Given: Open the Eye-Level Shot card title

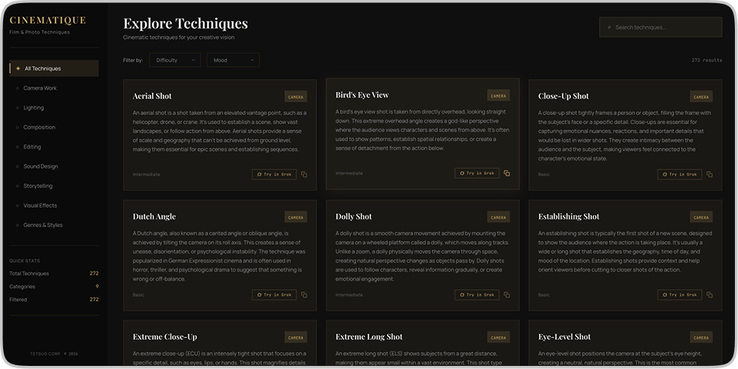Looking at the screenshot, I should 564,337.
